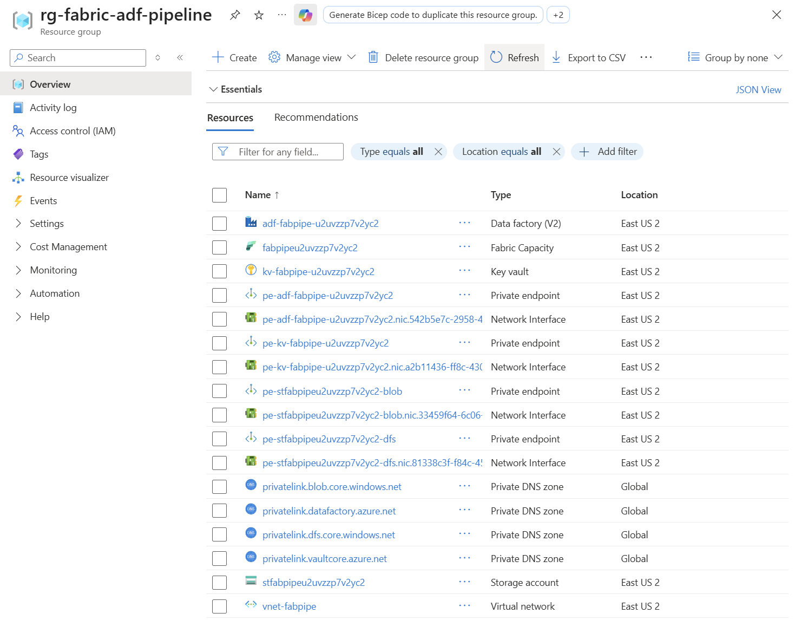Open JSON View for Essentials
Viewport: 801px width, 620px height.
tap(759, 89)
